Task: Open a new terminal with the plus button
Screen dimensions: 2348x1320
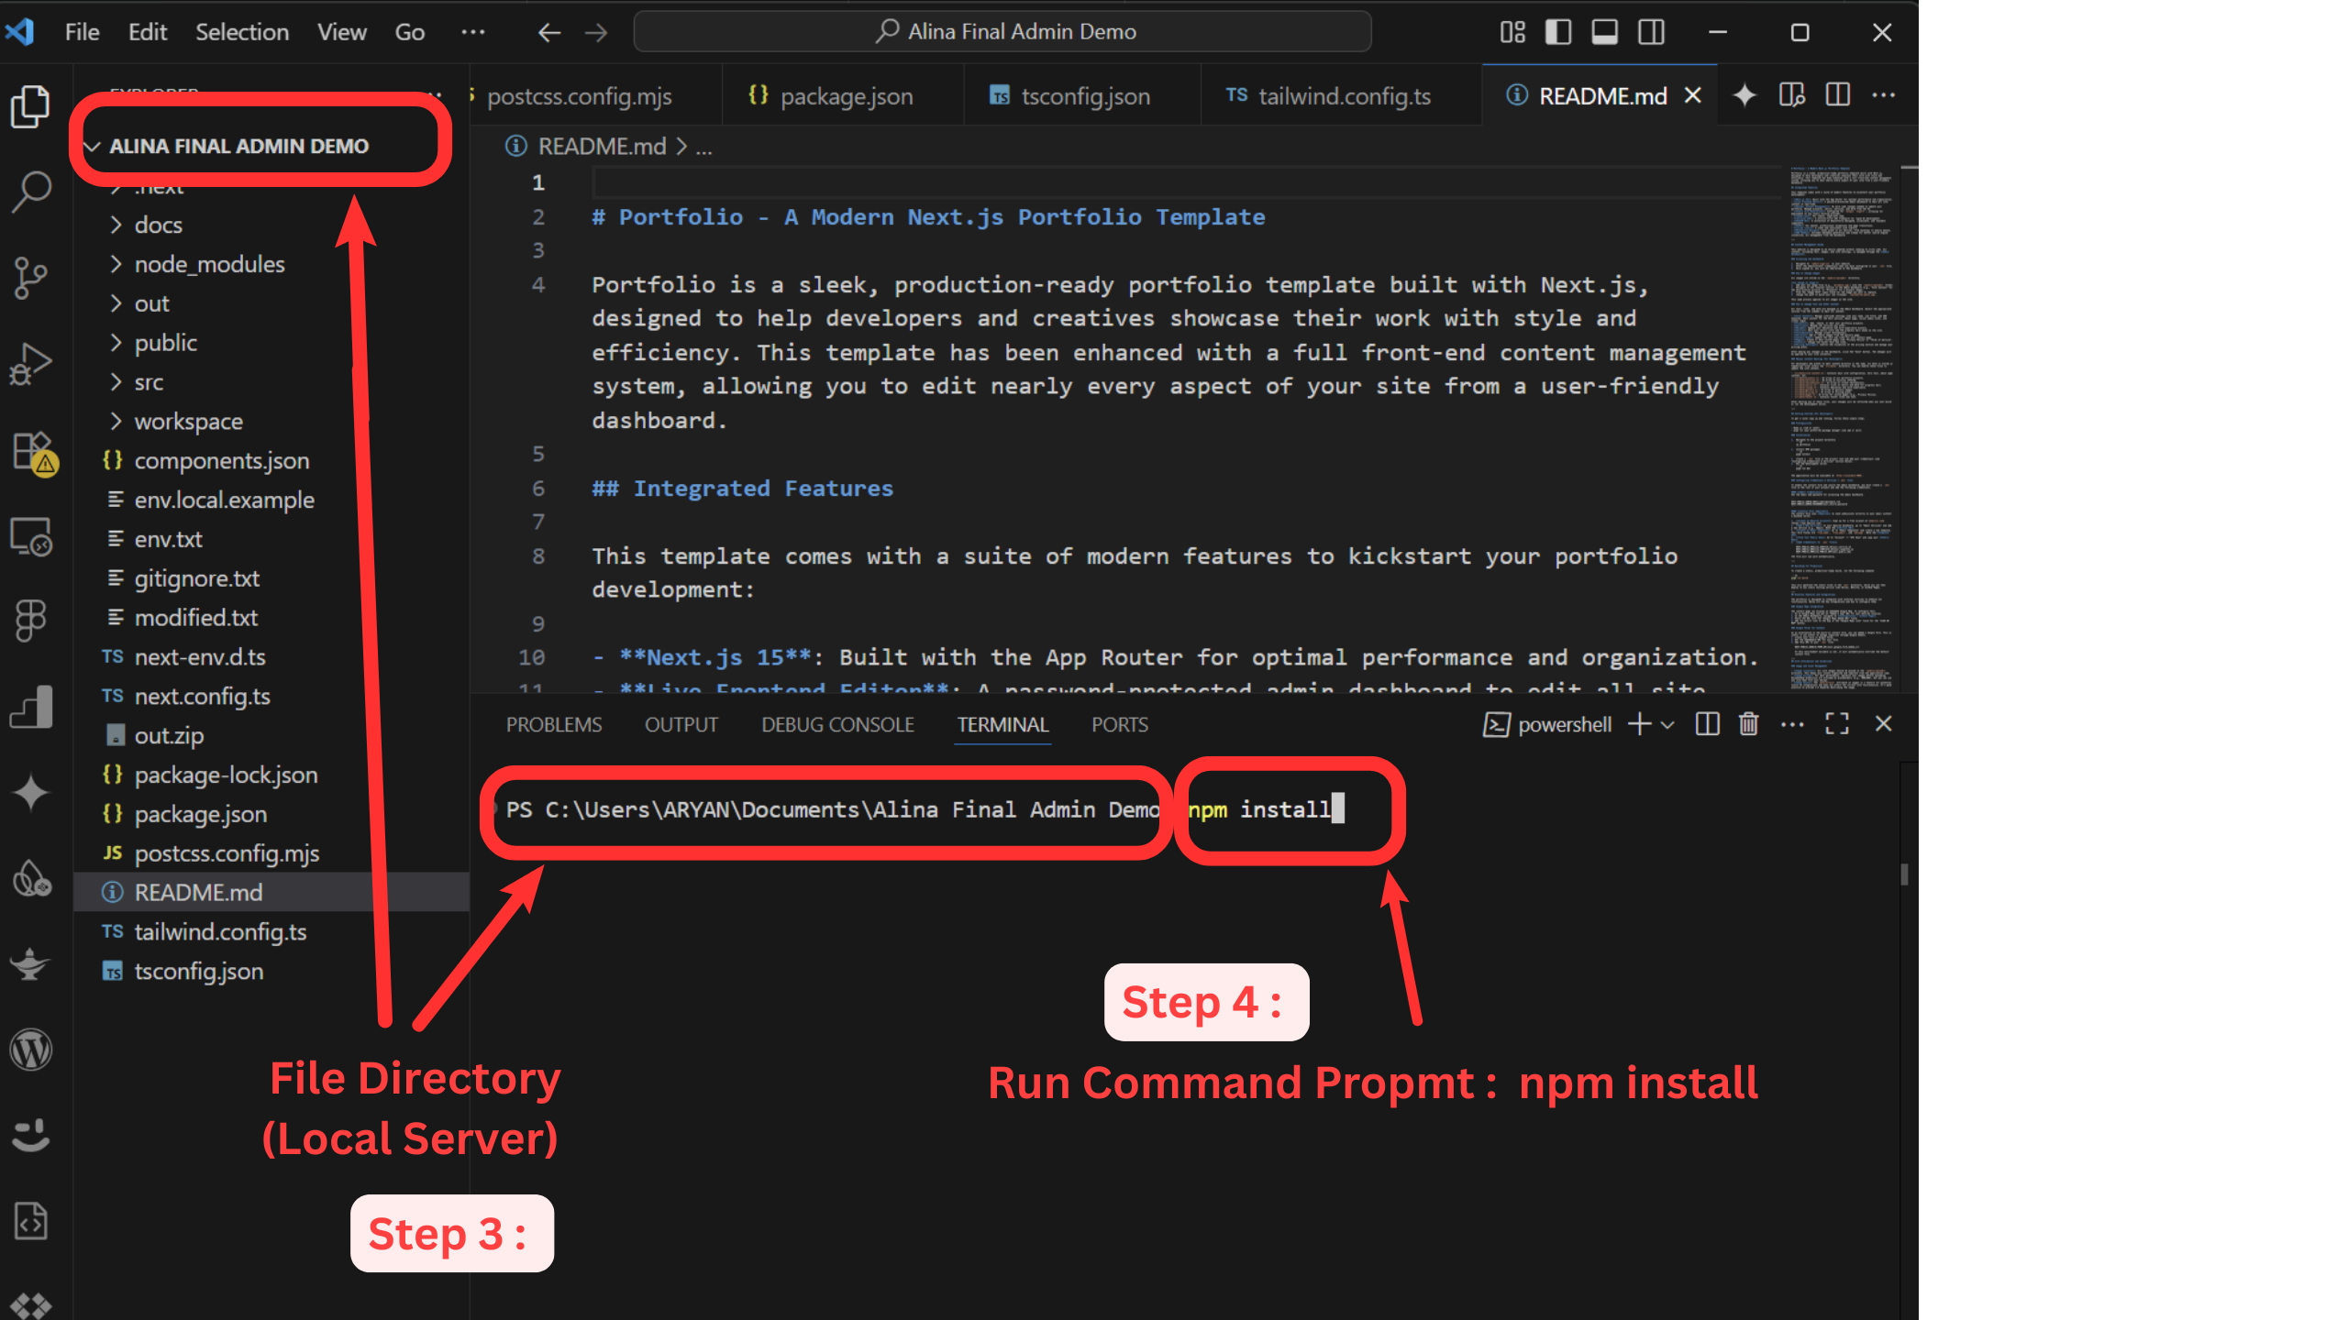Action: tap(1639, 724)
